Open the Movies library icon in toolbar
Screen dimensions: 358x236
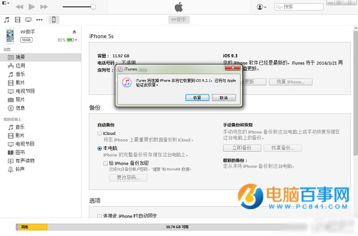coord(17,20)
